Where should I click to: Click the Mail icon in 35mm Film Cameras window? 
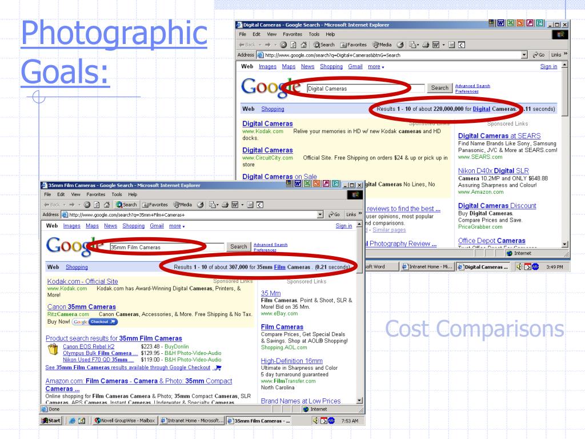(x=213, y=205)
